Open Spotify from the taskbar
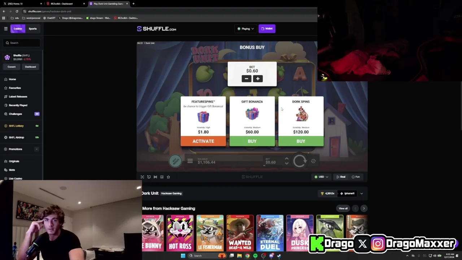The width and height of the screenshot is (462, 260). click(x=255, y=256)
